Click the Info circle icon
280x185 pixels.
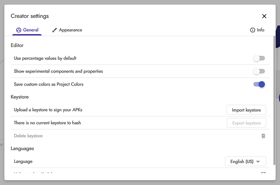[252, 30]
